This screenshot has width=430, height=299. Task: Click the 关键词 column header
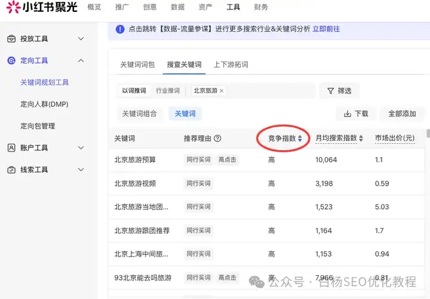125,138
